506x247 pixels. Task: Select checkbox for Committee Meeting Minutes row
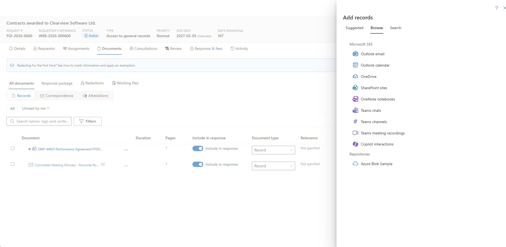[12, 164]
